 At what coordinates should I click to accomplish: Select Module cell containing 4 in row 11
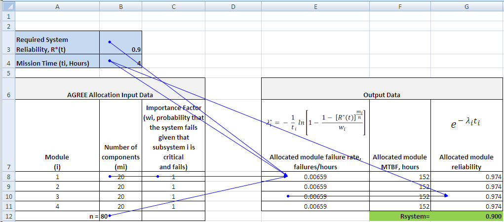[x=57, y=206]
